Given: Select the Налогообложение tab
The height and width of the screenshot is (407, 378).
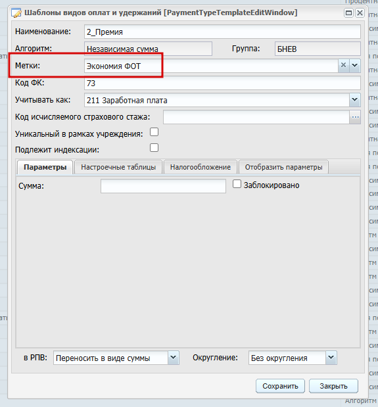Looking at the screenshot, I should 201,167.
